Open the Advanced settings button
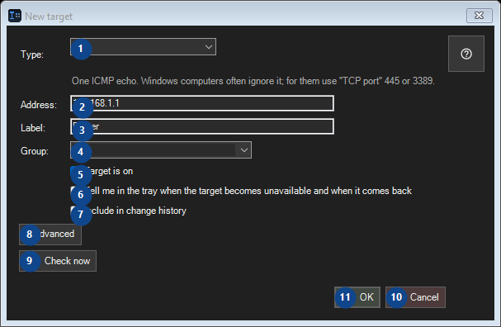This screenshot has height=327, width=501. point(50,235)
